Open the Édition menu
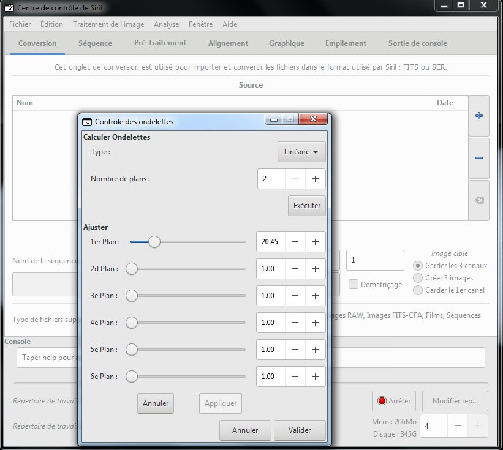 (51, 24)
